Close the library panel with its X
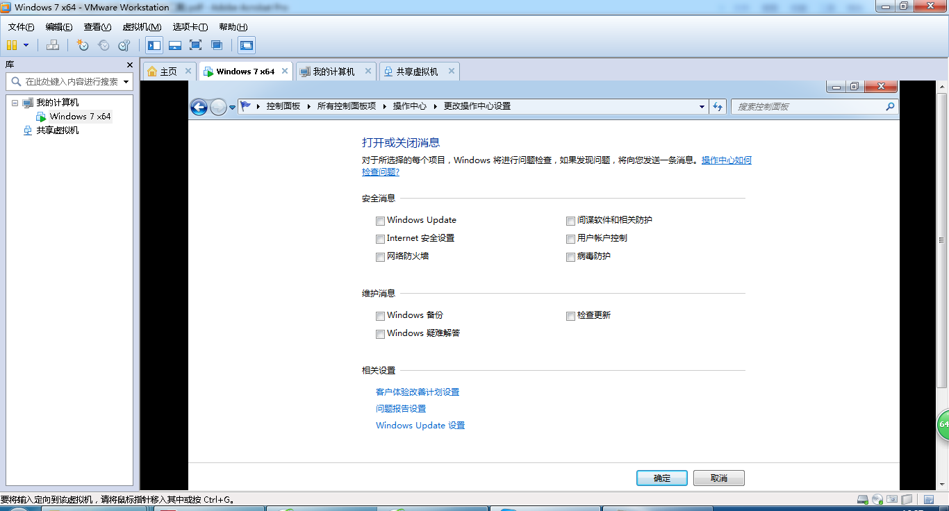This screenshot has width=949, height=511. (x=129, y=65)
